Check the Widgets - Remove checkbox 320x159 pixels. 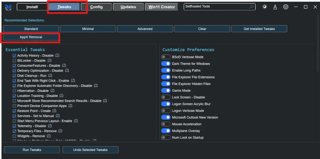click(x=14, y=136)
